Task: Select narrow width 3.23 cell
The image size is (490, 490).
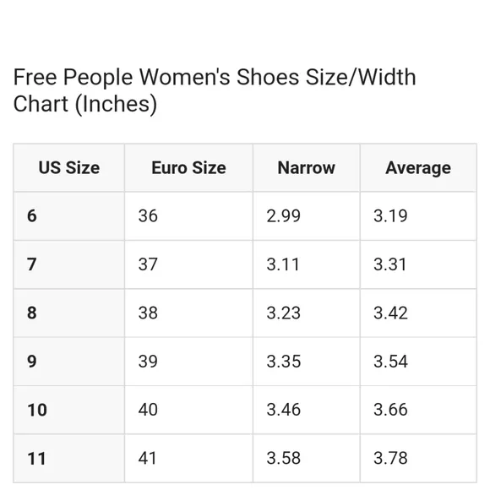Action: click(x=306, y=313)
